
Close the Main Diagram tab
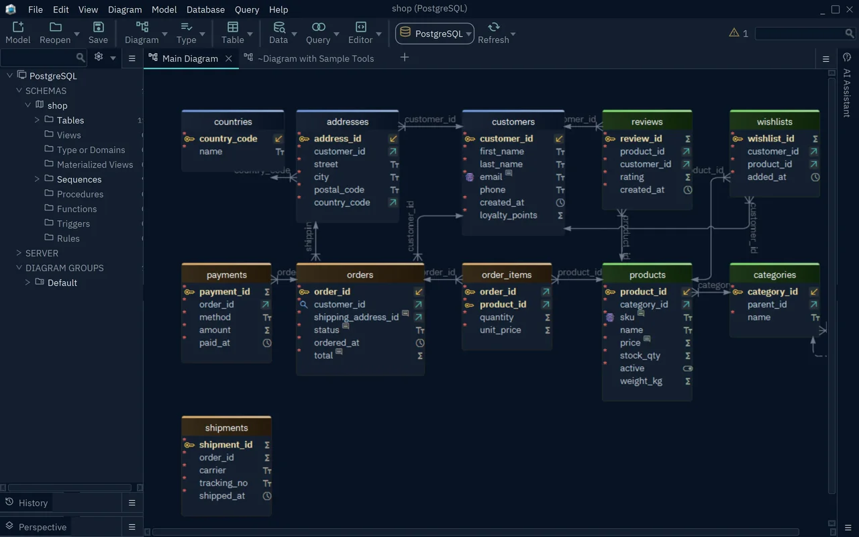(229, 58)
